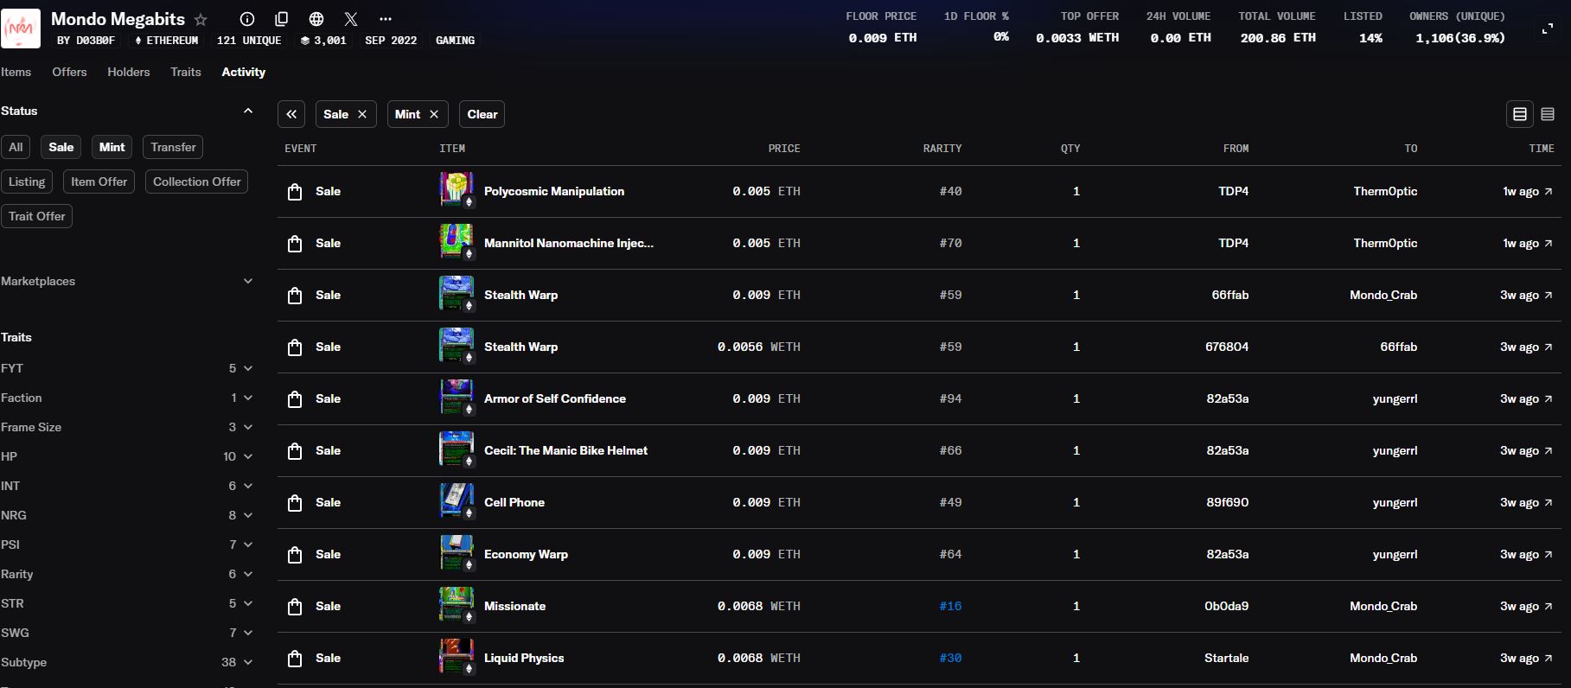The height and width of the screenshot is (688, 1571).
Task: Open transaction link for Polycosmic Manipulation sale
Action: (x=1548, y=191)
